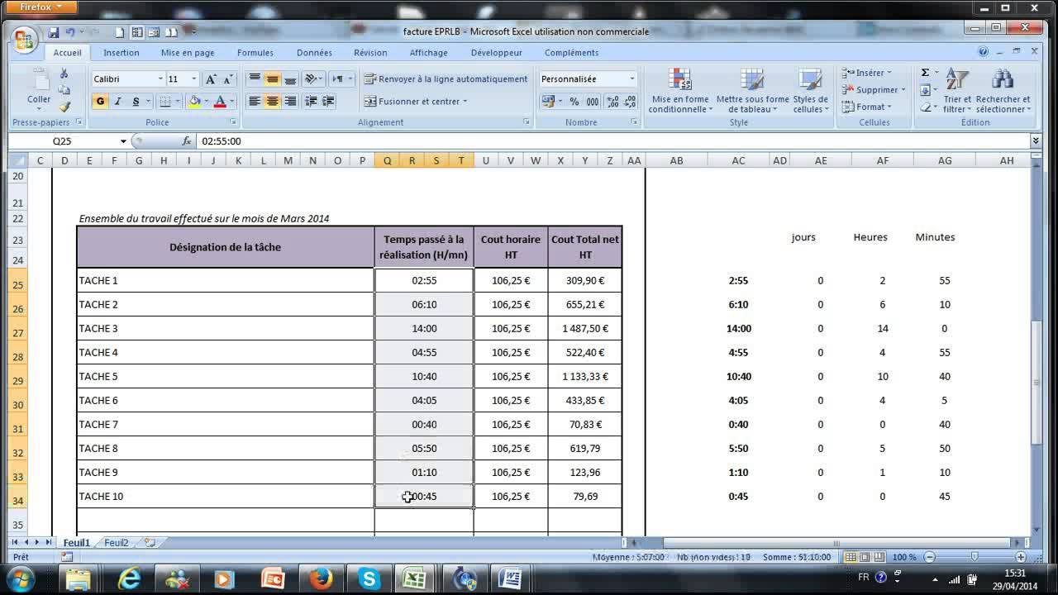
Task: Increase the text indent
Action: [x=328, y=102]
